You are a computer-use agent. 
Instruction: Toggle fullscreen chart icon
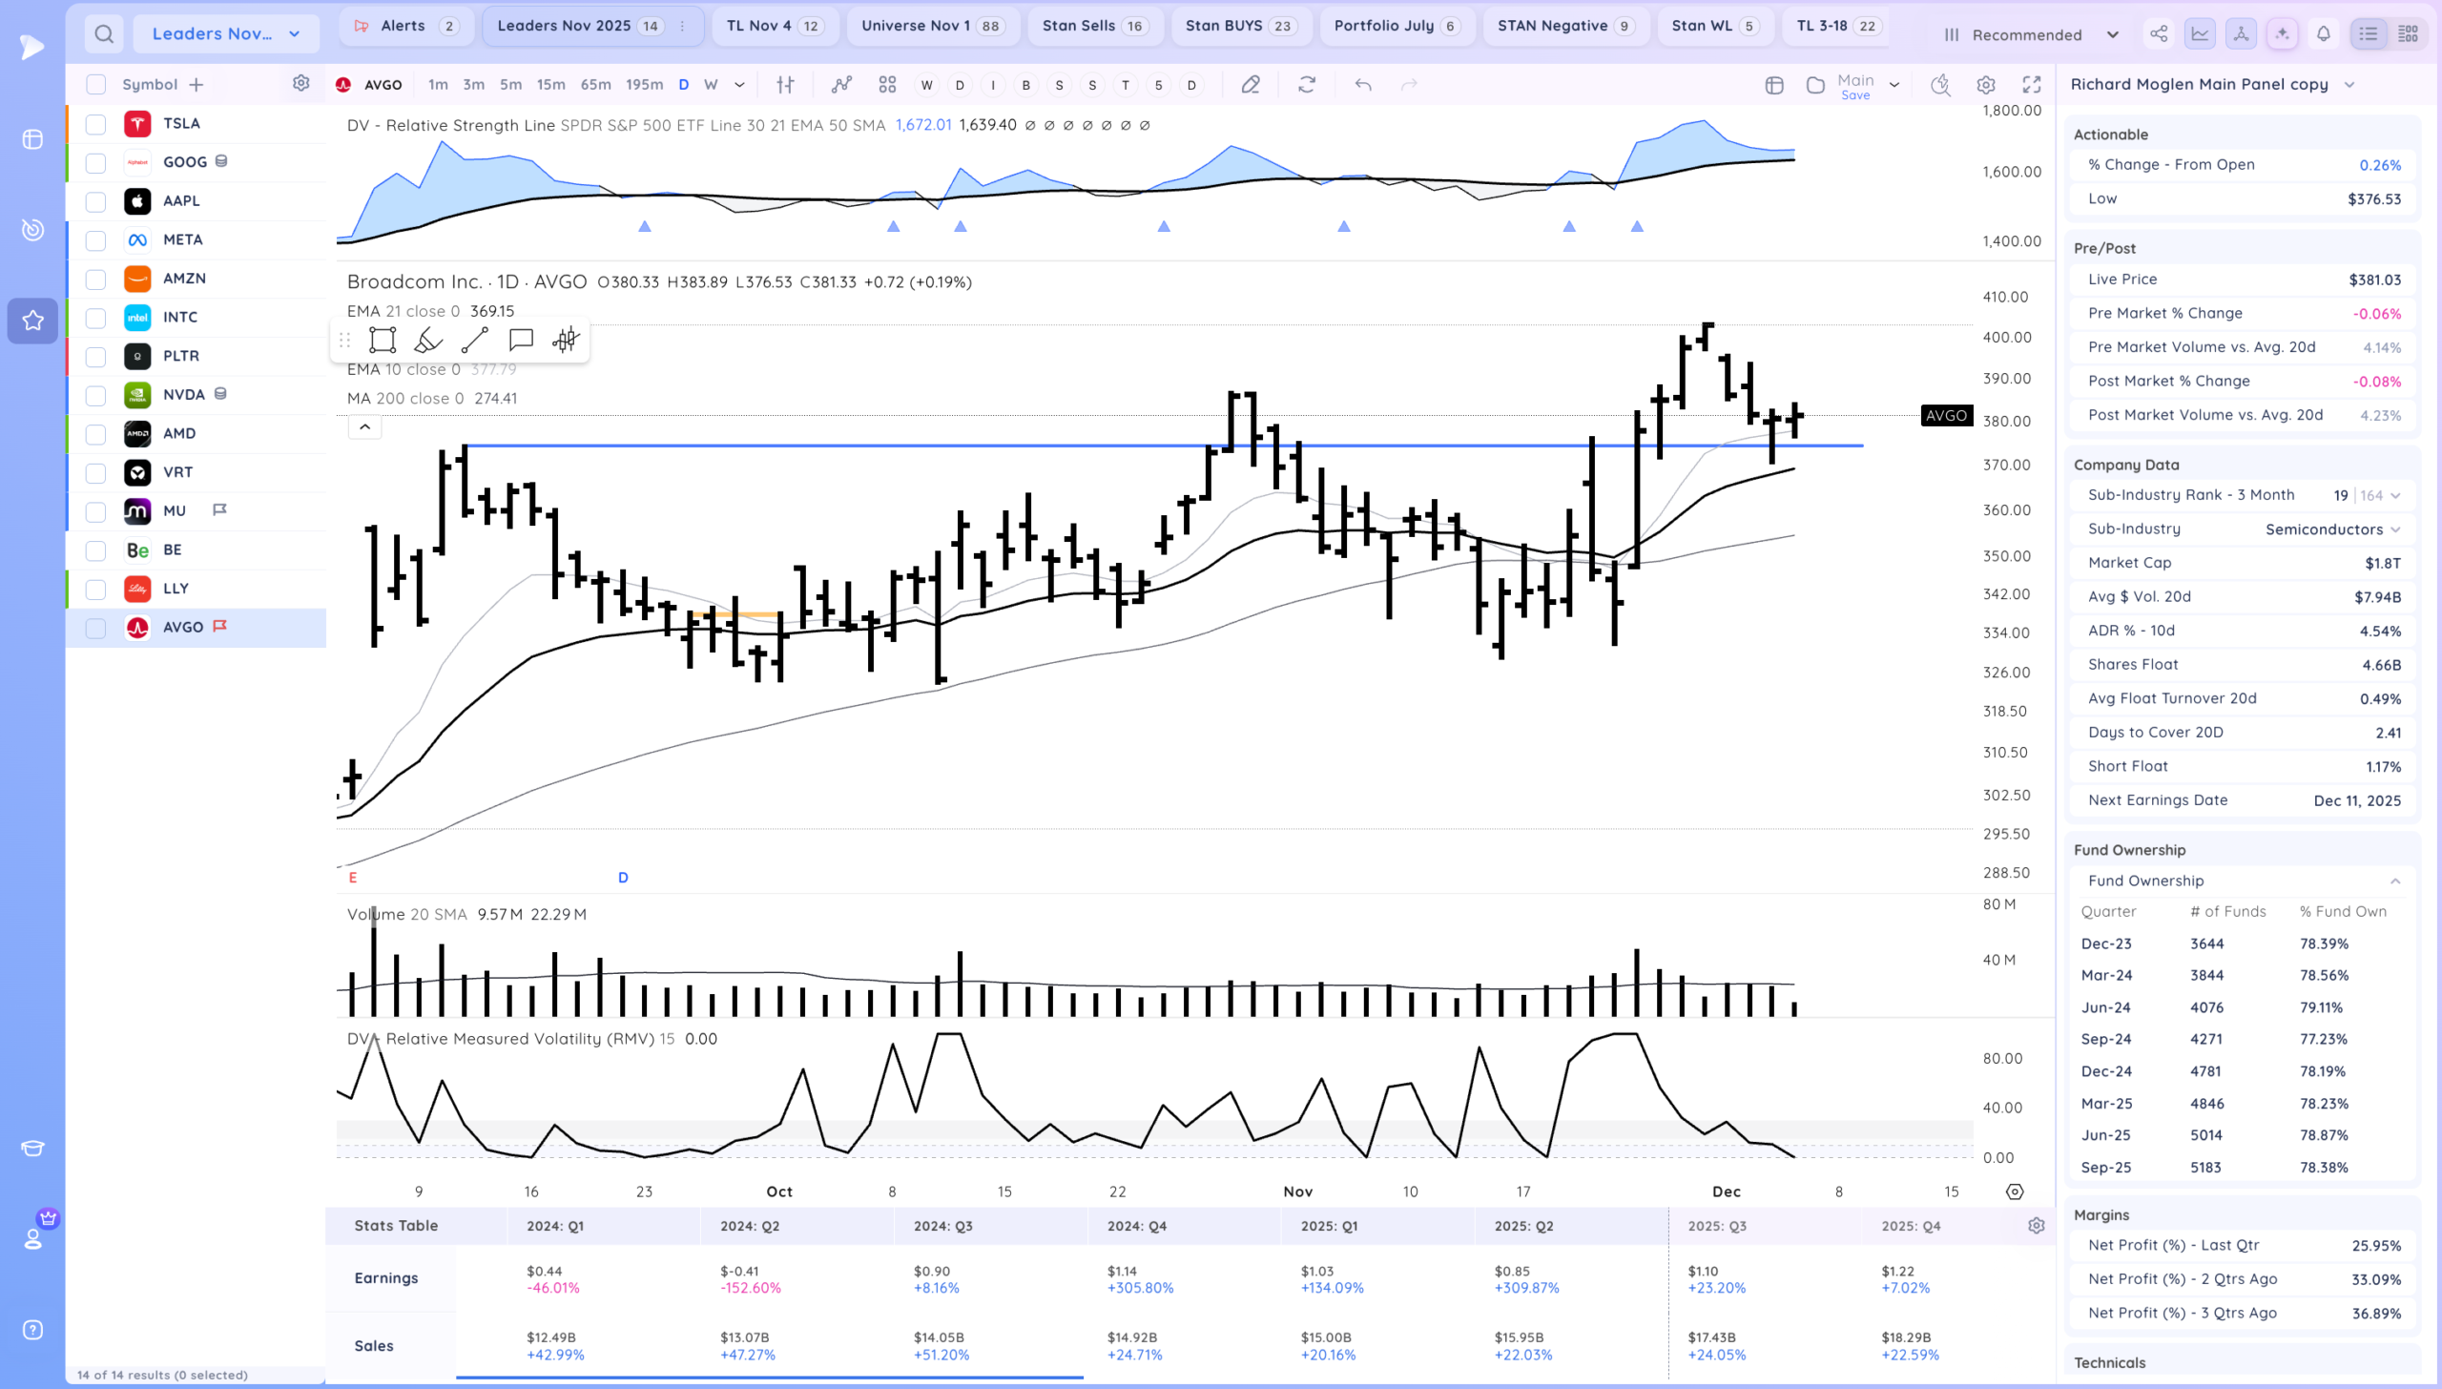click(x=2032, y=85)
